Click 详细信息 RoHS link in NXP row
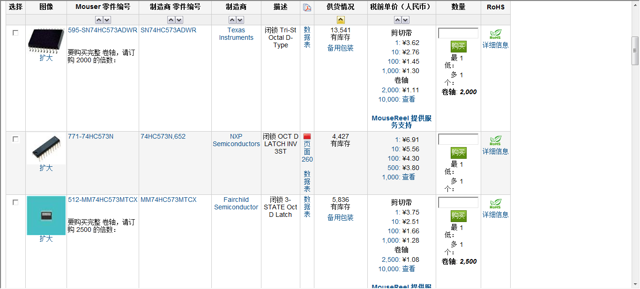 click(x=496, y=152)
